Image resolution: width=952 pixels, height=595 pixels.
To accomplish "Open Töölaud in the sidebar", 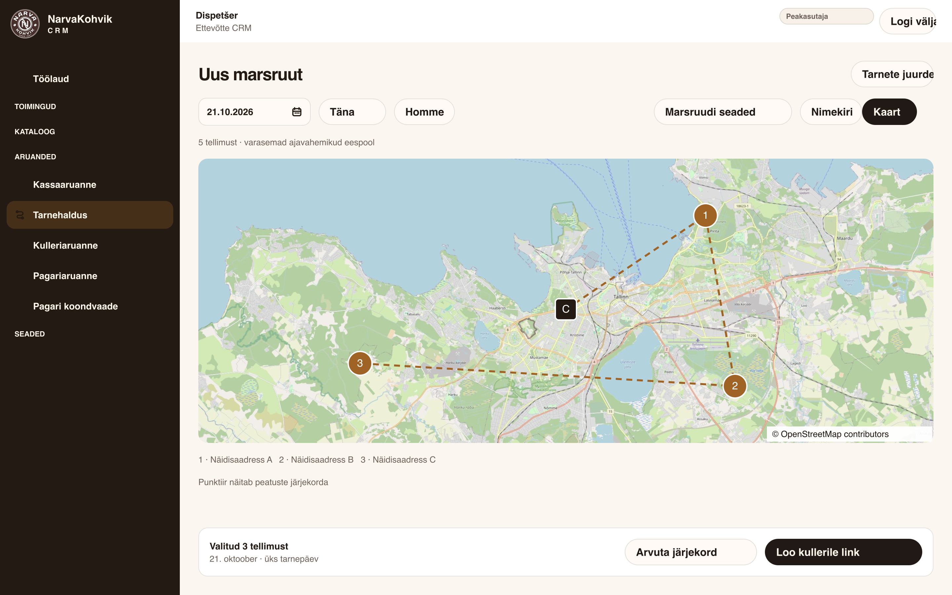I will coord(90,79).
